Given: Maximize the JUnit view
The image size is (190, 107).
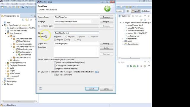Looking at the screenshot, I should coord(148,62).
